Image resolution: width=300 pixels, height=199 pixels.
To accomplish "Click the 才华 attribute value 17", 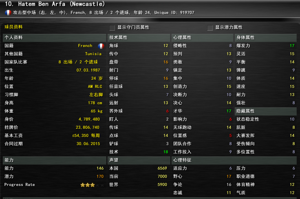I will click(229, 111).
